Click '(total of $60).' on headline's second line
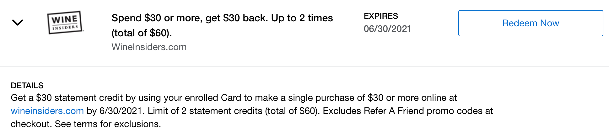Screen dimensions: 609x134 [x=142, y=33]
